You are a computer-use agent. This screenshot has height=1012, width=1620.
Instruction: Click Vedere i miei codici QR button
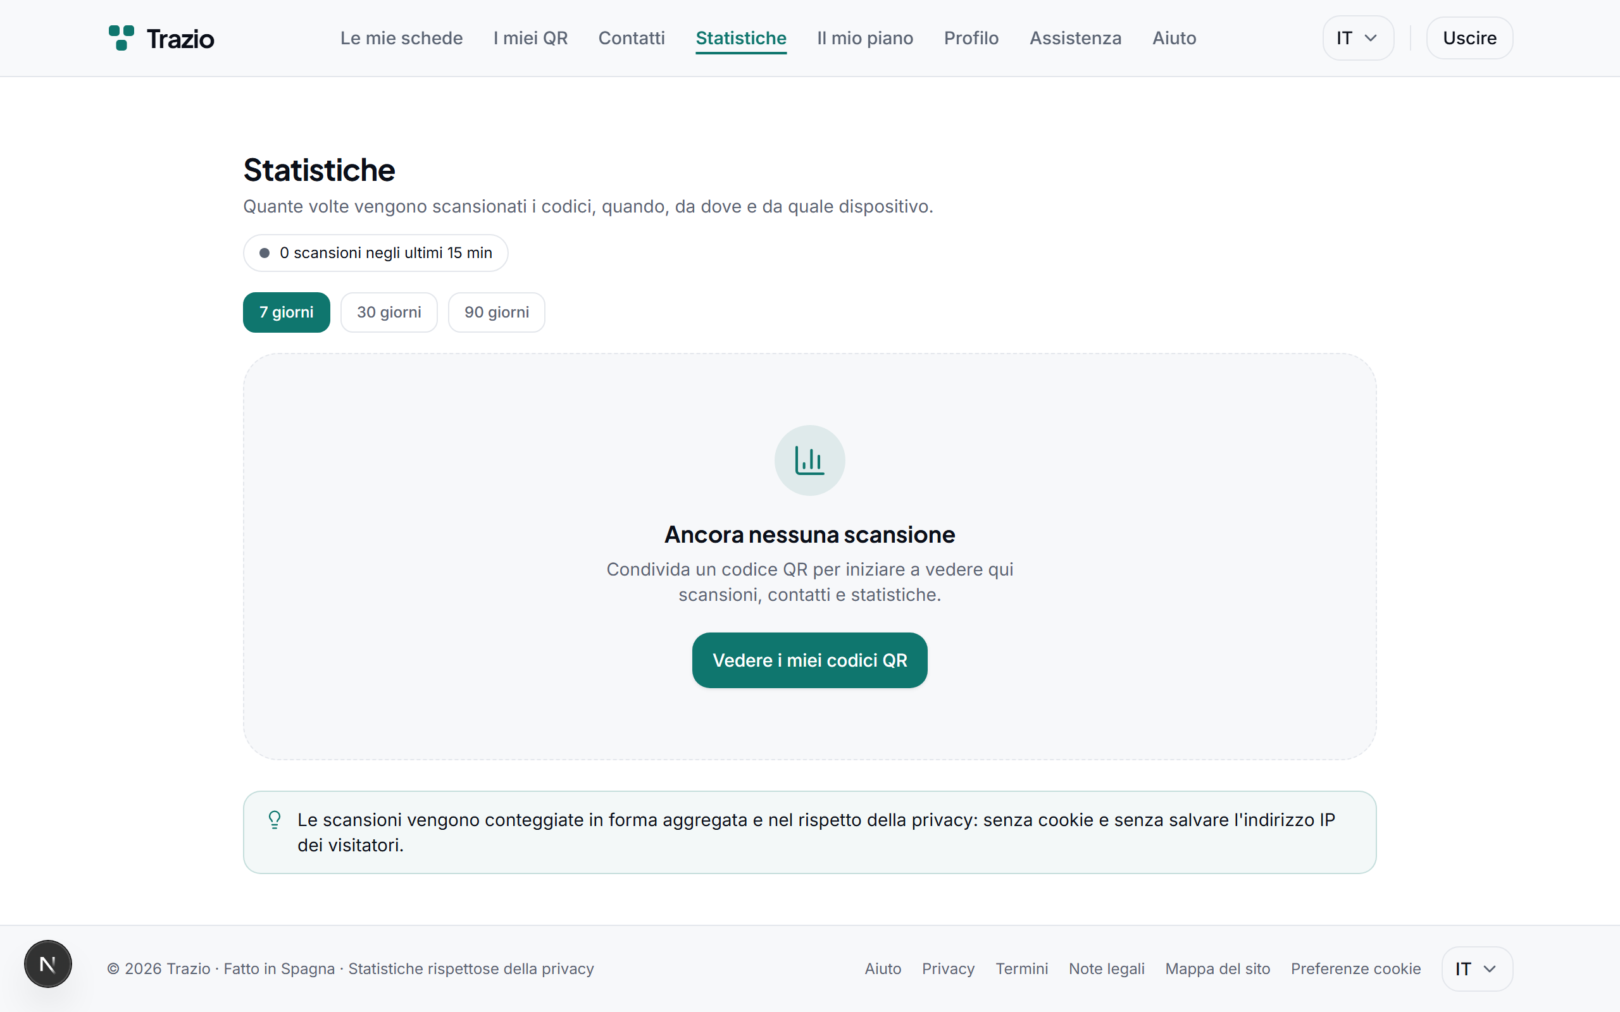pos(809,660)
